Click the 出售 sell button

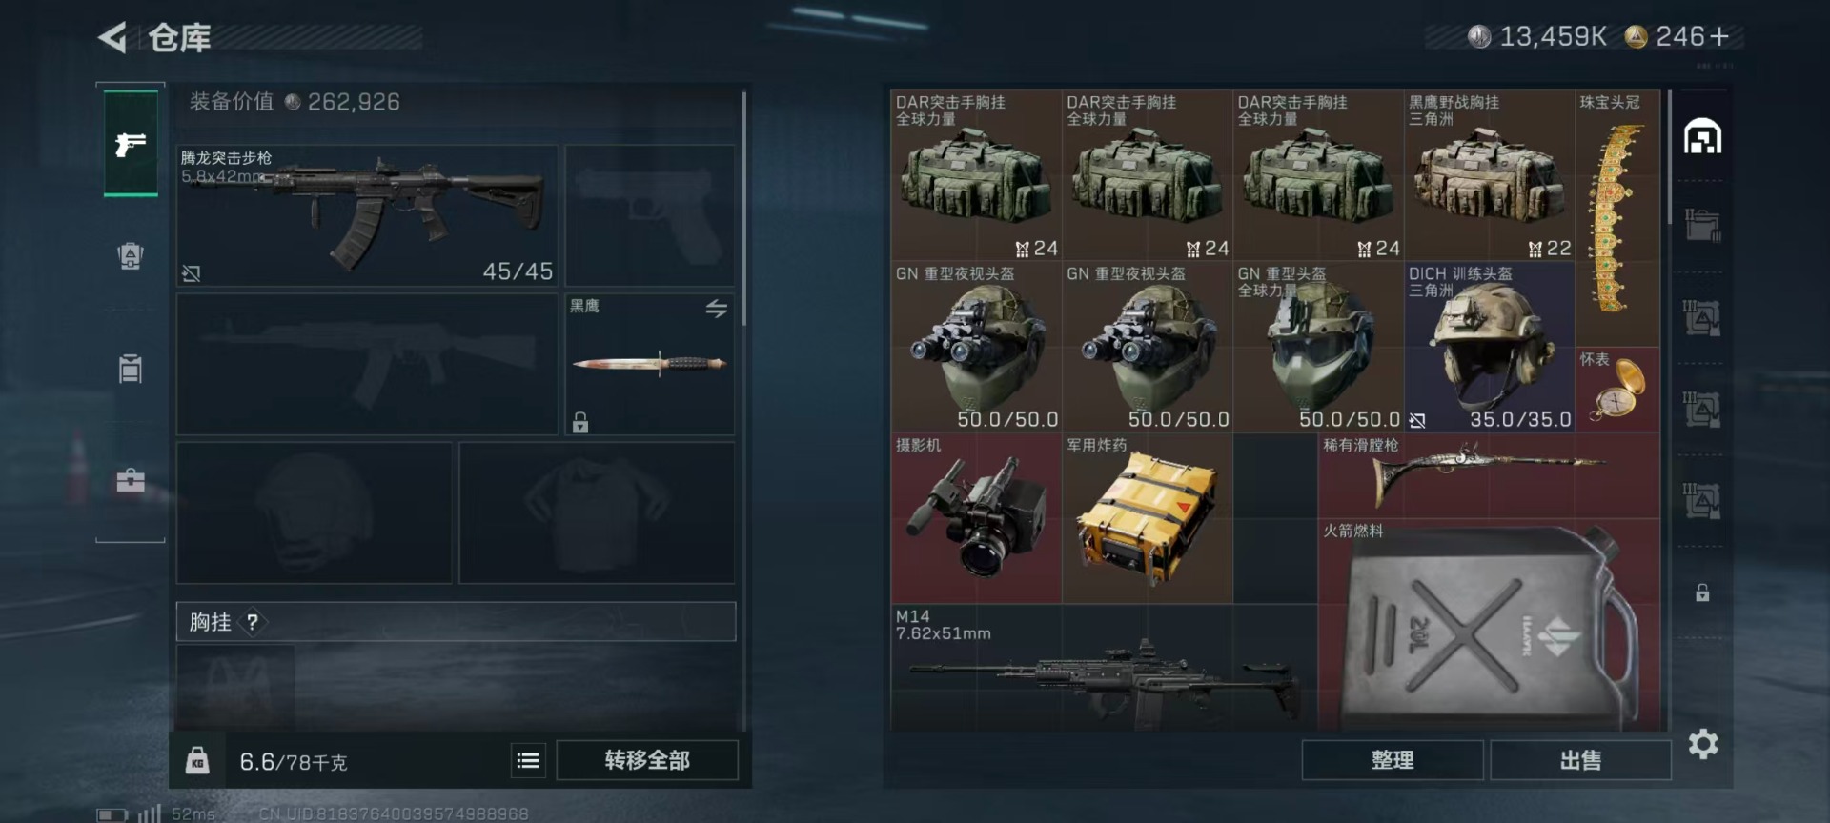pos(1580,760)
